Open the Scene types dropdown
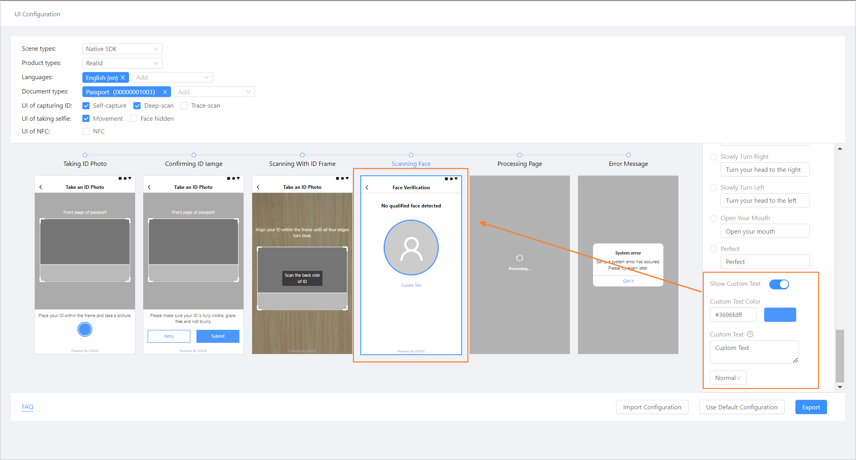Viewport: 856px width, 460px height. click(122, 49)
